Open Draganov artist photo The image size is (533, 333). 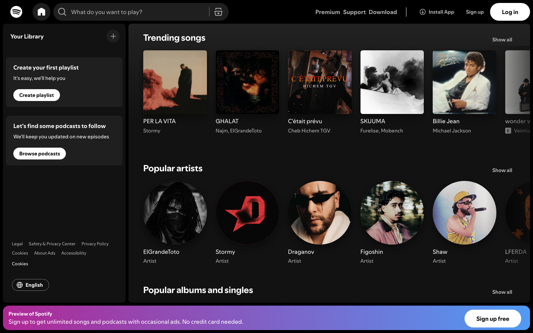point(320,213)
